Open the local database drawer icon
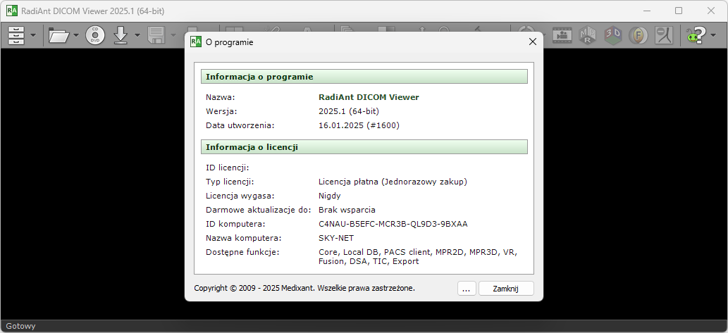Screen dimensions: 728x333 [x=16, y=34]
